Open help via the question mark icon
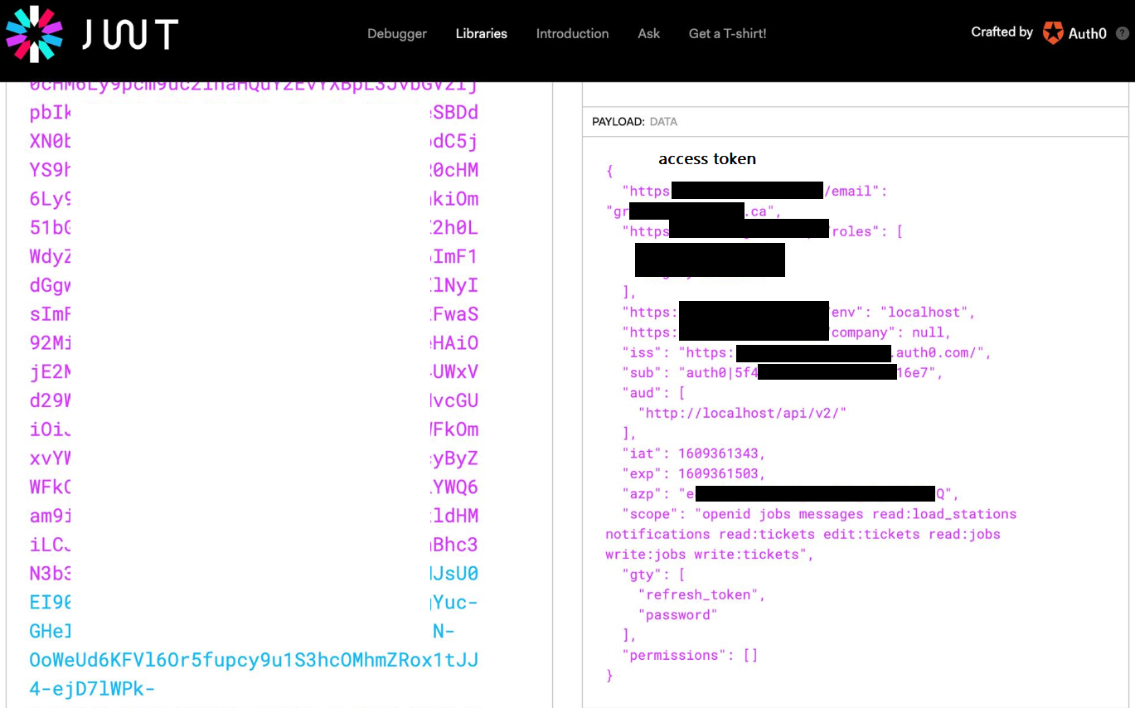The height and width of the screenshot is (708, 1135). (1123, 33)
